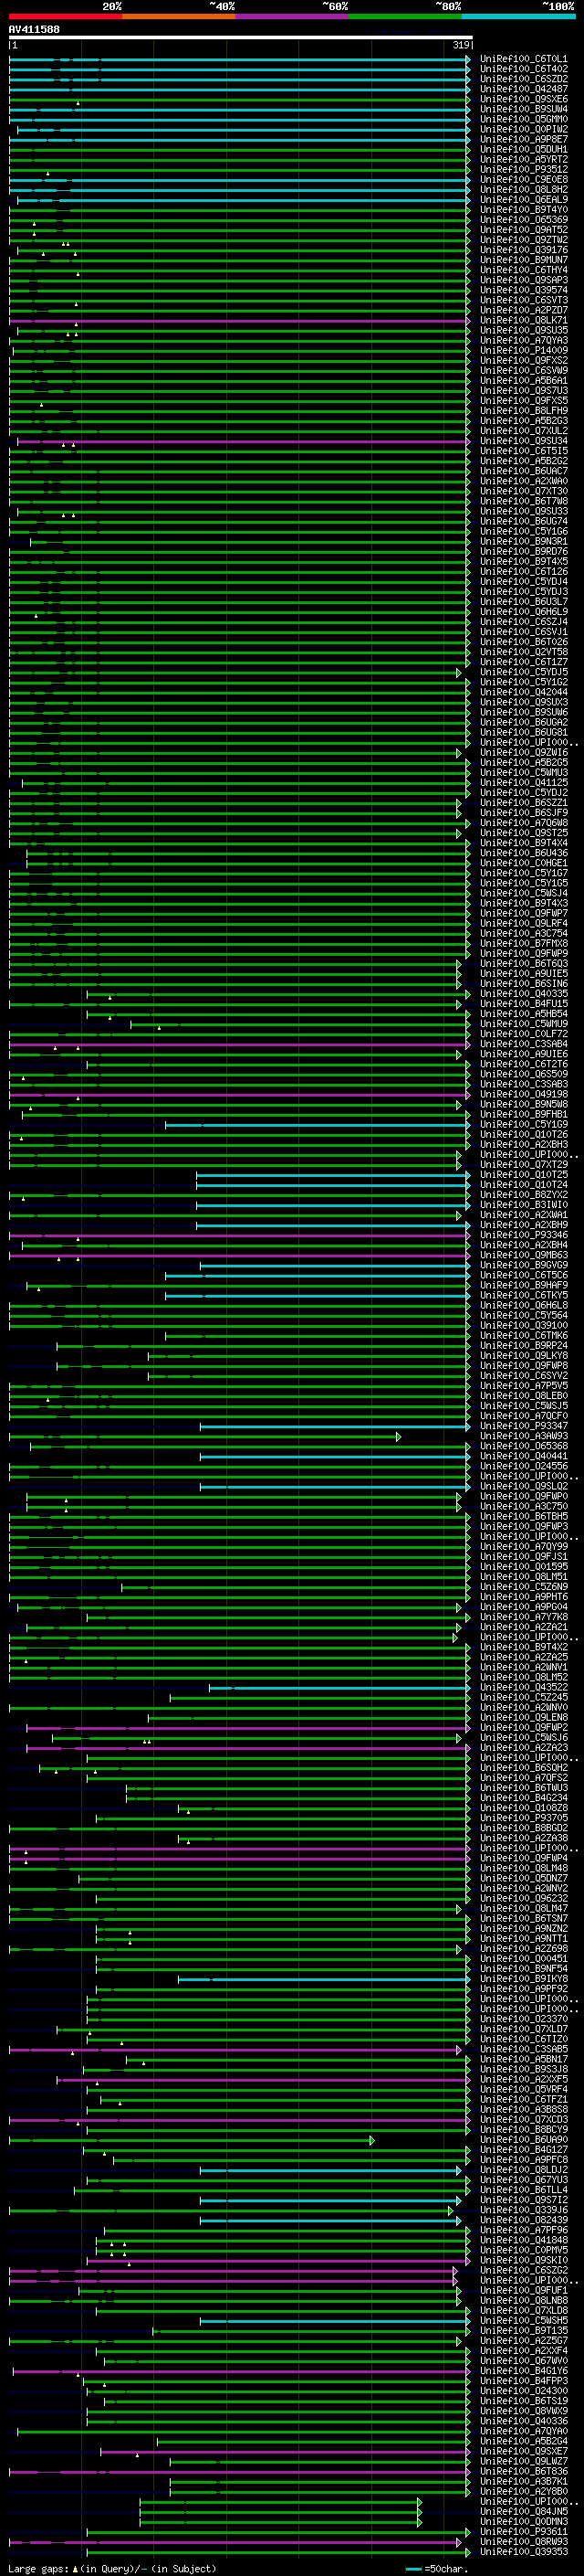
Task: Select label UniRef100_Q8LK71
Action: (524, 320)
